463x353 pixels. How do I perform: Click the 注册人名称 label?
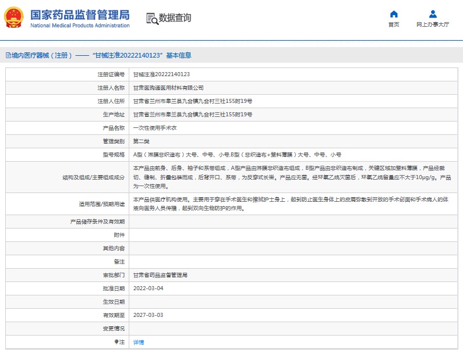point(111,88)
